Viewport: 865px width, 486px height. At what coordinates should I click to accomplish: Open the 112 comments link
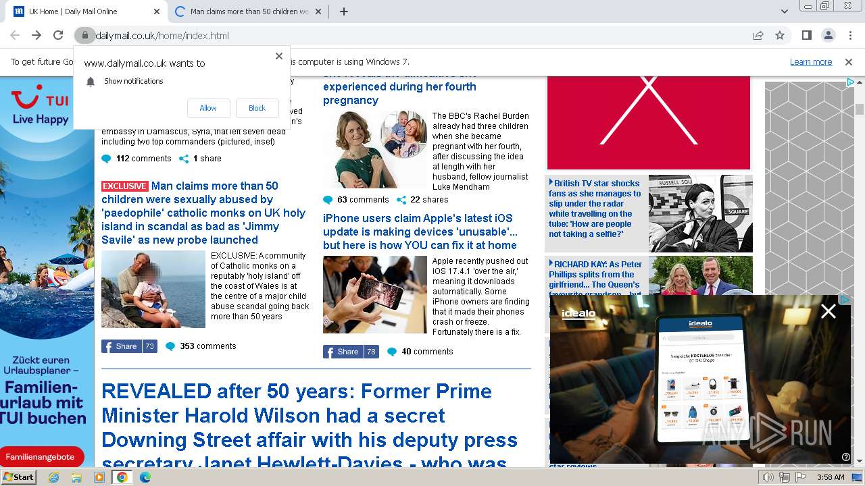tap(137, 159)
